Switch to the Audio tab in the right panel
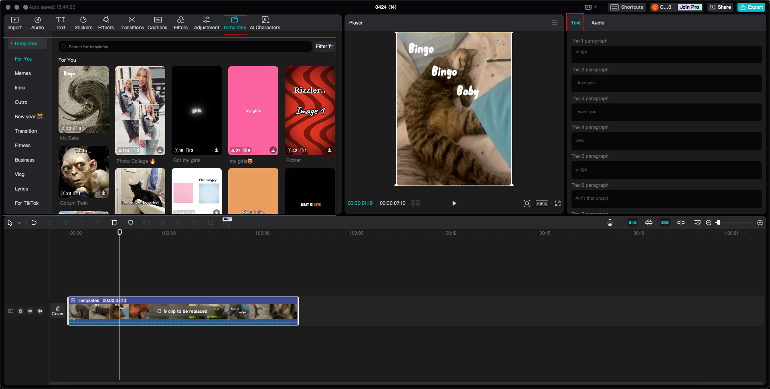This screenshot has width=770, height=389. coord(598,22)
